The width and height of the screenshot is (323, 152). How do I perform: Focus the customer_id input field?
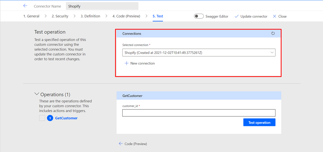point(199,113)
